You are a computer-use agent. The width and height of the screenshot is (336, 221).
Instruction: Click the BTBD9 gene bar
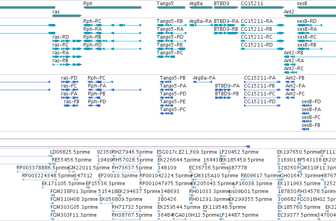pyautogui.click(x=226, y=7)
